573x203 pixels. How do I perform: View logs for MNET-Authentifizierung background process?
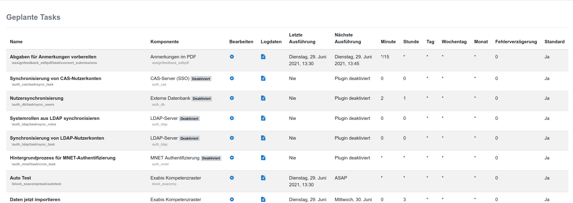pos(263,158)
